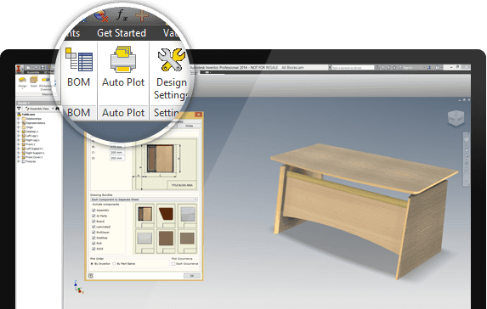Open Design Settings wrench icon

point(172,59)
